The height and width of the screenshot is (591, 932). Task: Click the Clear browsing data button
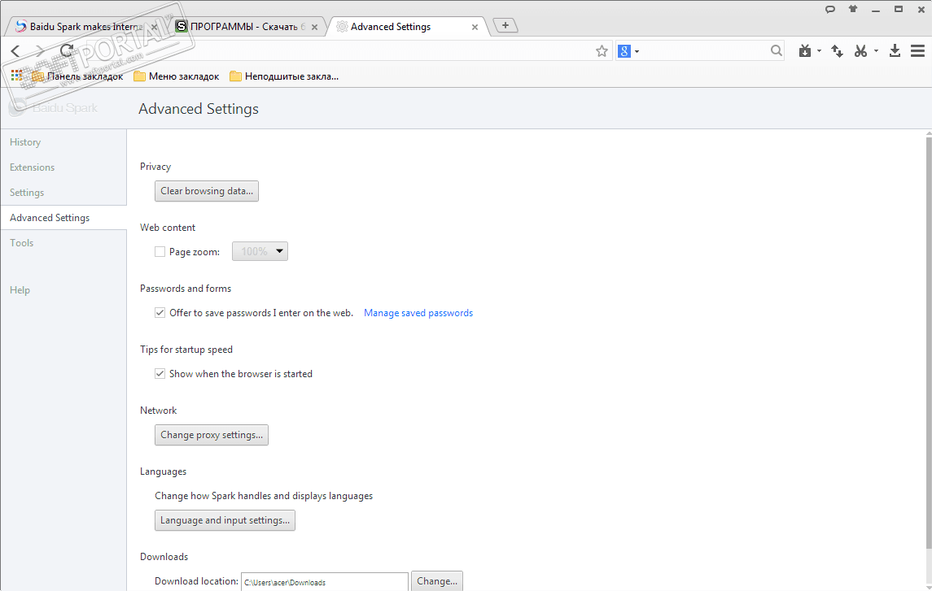[x=207, y=191]
